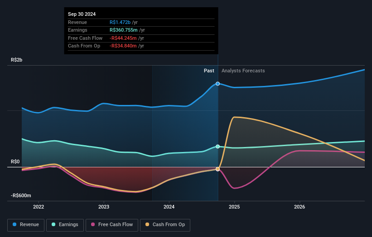Click the R$0 y-axis label
This screenshot has height=237, width=372.
[15, 162]
